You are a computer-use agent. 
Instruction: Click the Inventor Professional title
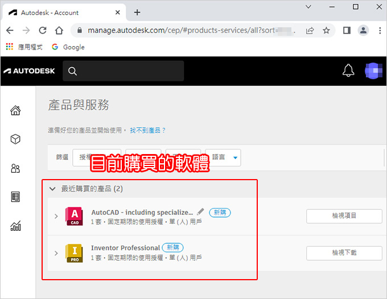click(x=125, y=248)
